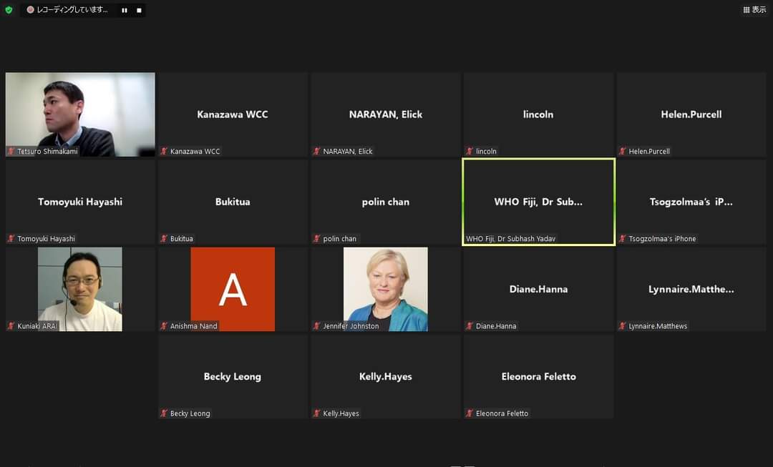Click the red recording indicator dot
773x467 pixels.
(x=31, y=10)
